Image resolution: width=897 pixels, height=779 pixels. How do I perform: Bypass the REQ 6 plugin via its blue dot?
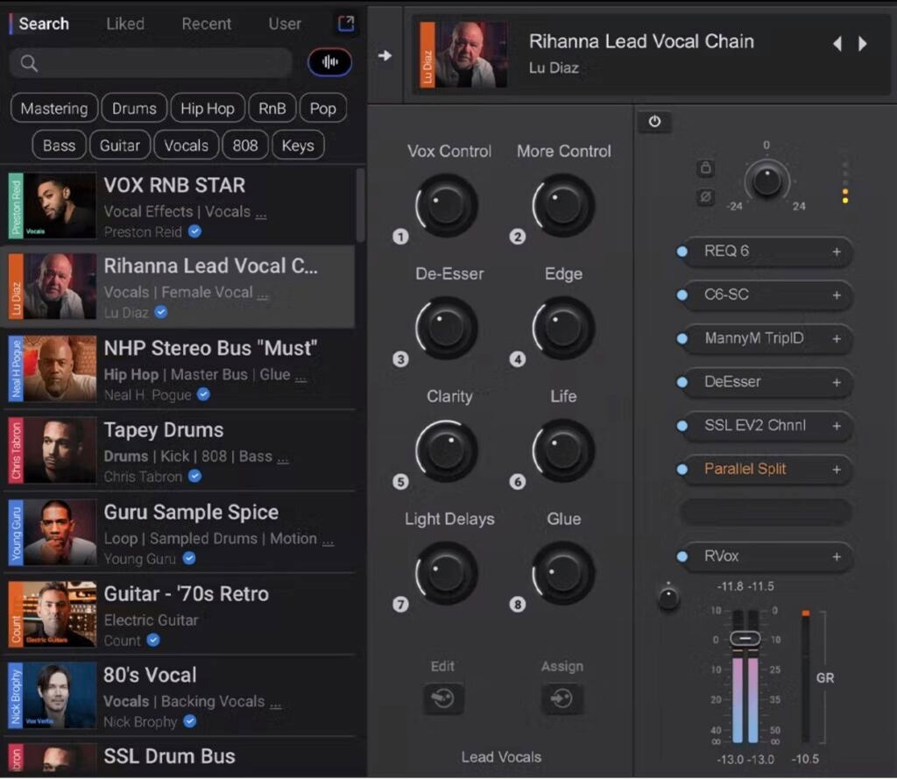[682, 251]
